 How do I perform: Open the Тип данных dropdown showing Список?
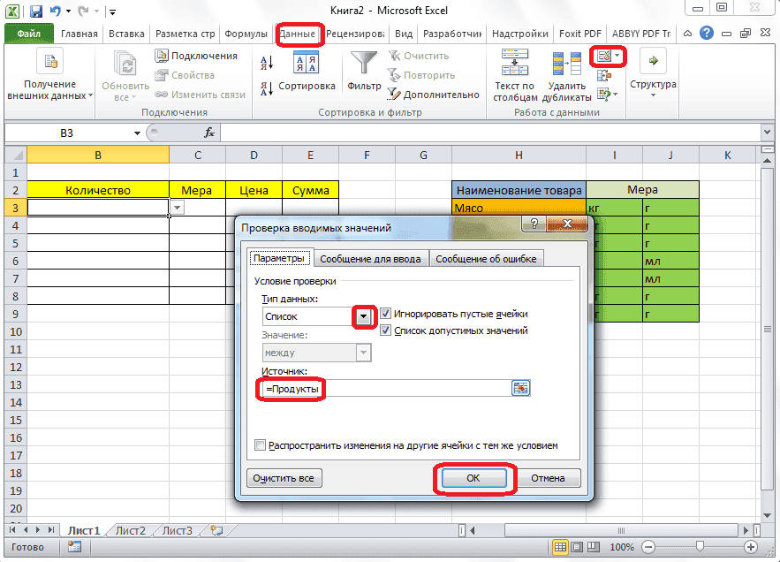[x=363, y=315]
